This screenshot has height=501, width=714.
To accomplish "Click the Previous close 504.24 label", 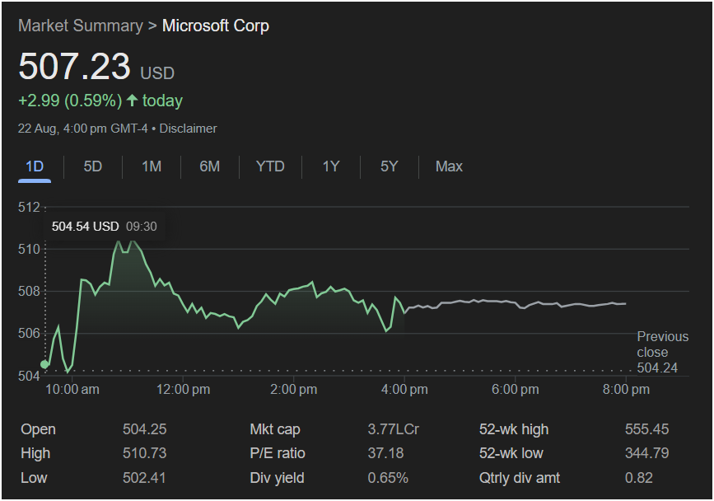I will [x=662, y=352].
